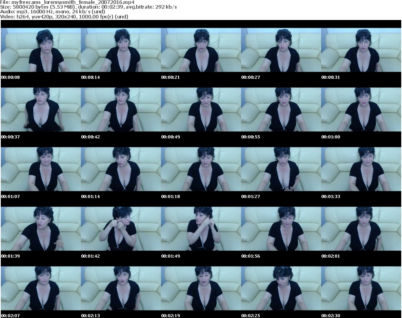Select the thumbnail frame at 00:01:07
The width and height of the screenshot is (402, 318).
tap(41, 169)
